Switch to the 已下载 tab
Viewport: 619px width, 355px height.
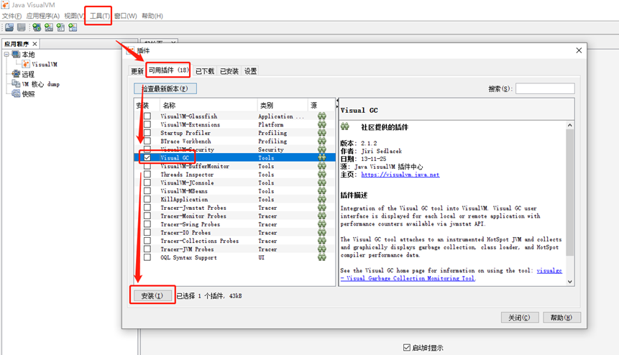click(x=204, y=71)
